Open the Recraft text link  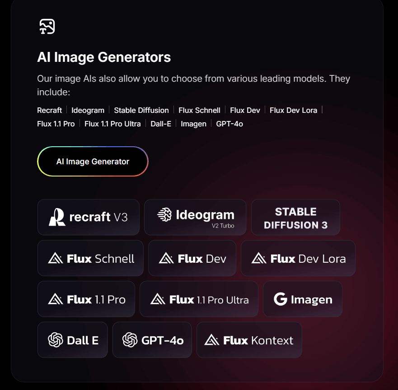50,110
